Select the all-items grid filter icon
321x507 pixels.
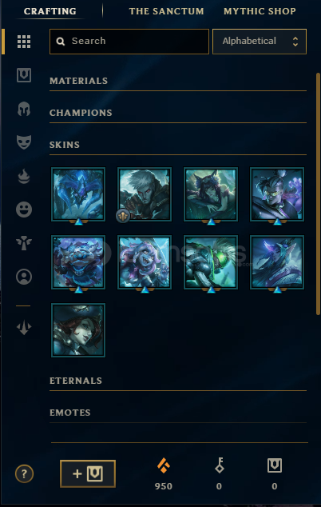click(24, 42)
